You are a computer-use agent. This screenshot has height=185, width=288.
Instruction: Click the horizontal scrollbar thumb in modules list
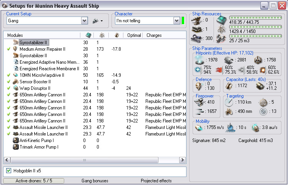[84, 160]
